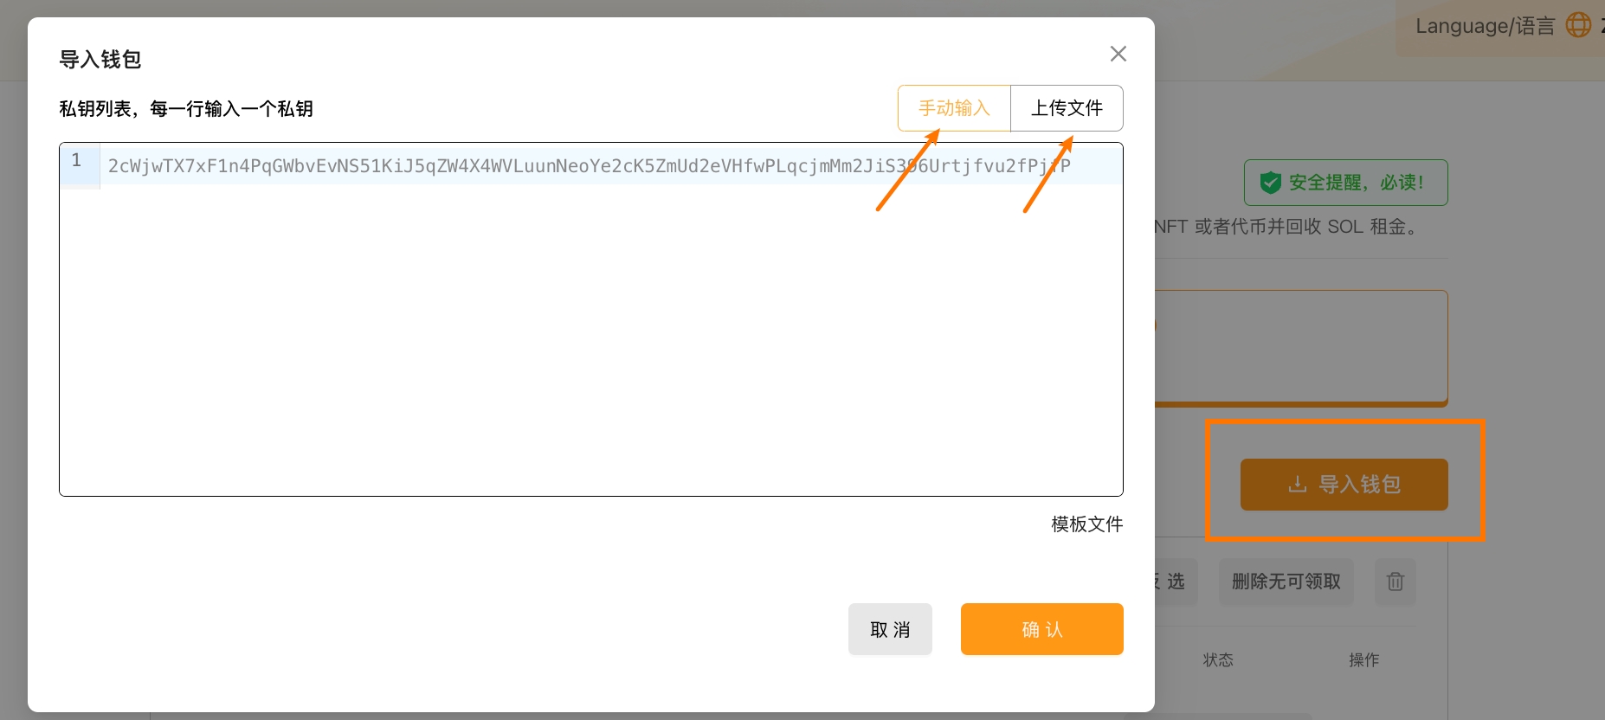This screenshot has height=720, width=1605.
Task: Click line number 1 in the editor gutter
Action: tap(77, 161)
